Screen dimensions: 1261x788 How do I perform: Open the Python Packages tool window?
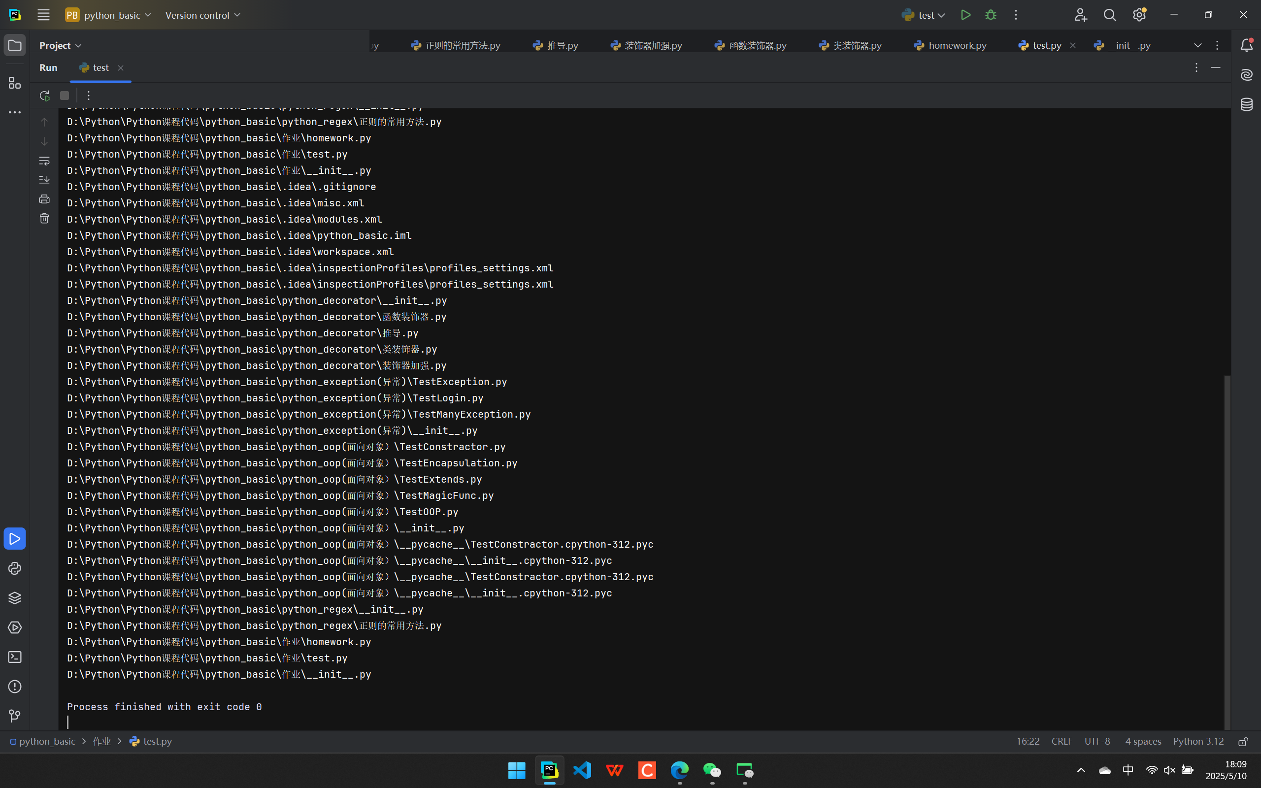(x=15, y=598)
